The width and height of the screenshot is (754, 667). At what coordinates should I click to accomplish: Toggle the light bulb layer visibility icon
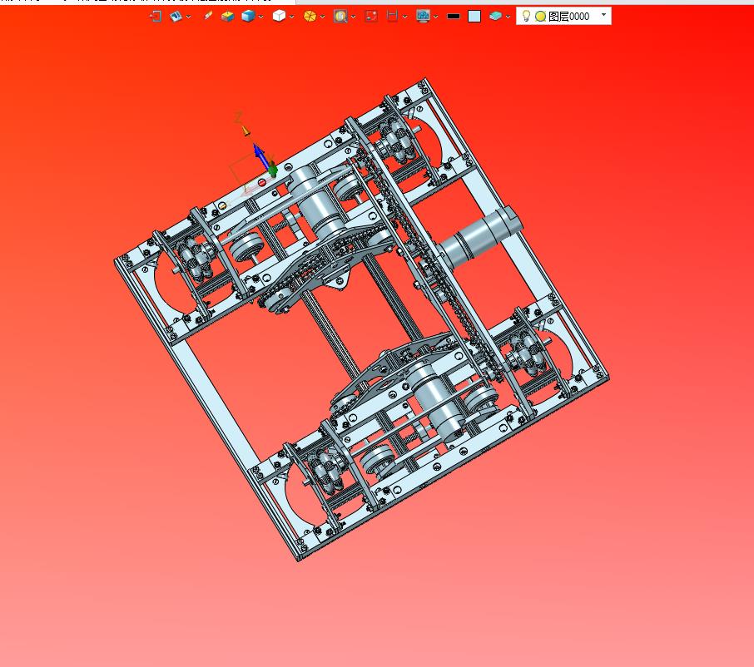click(526, 17)
